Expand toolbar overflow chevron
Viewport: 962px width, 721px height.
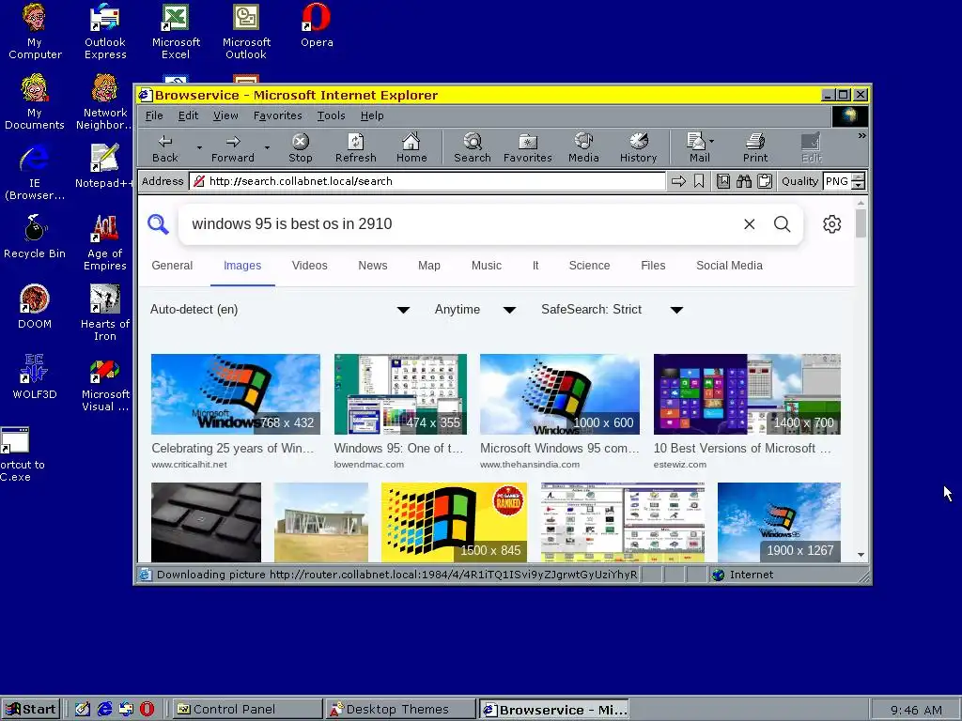point(862,135)
